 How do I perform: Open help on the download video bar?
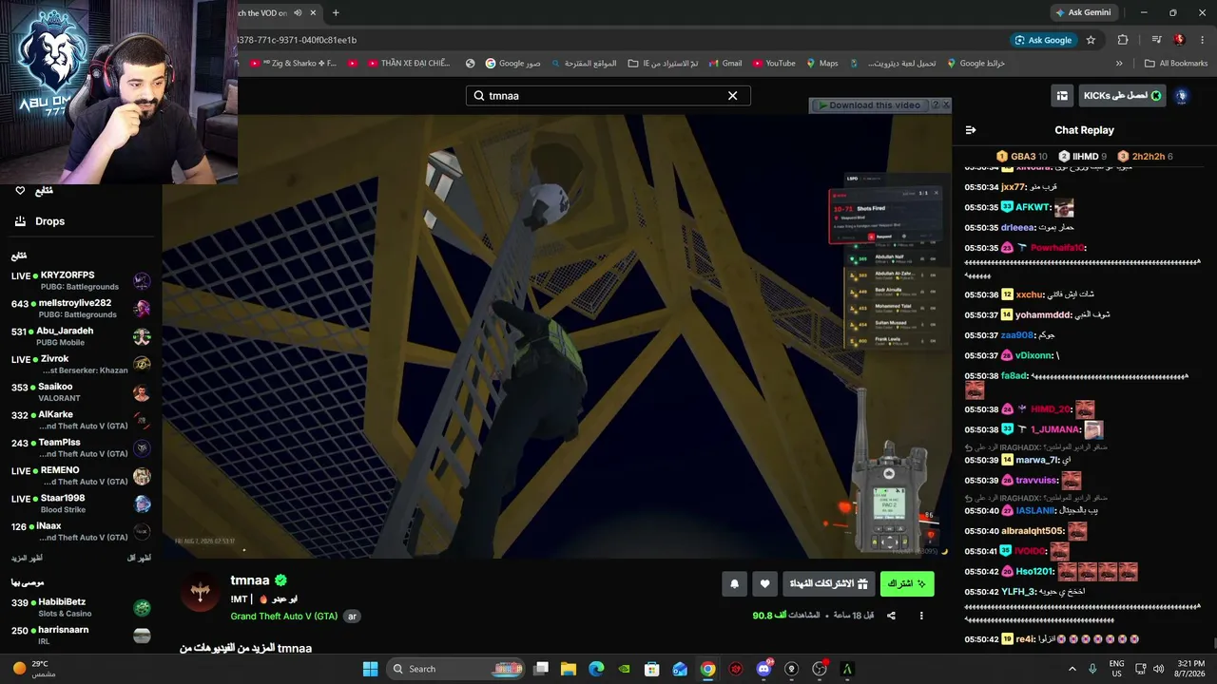[935, 105]
